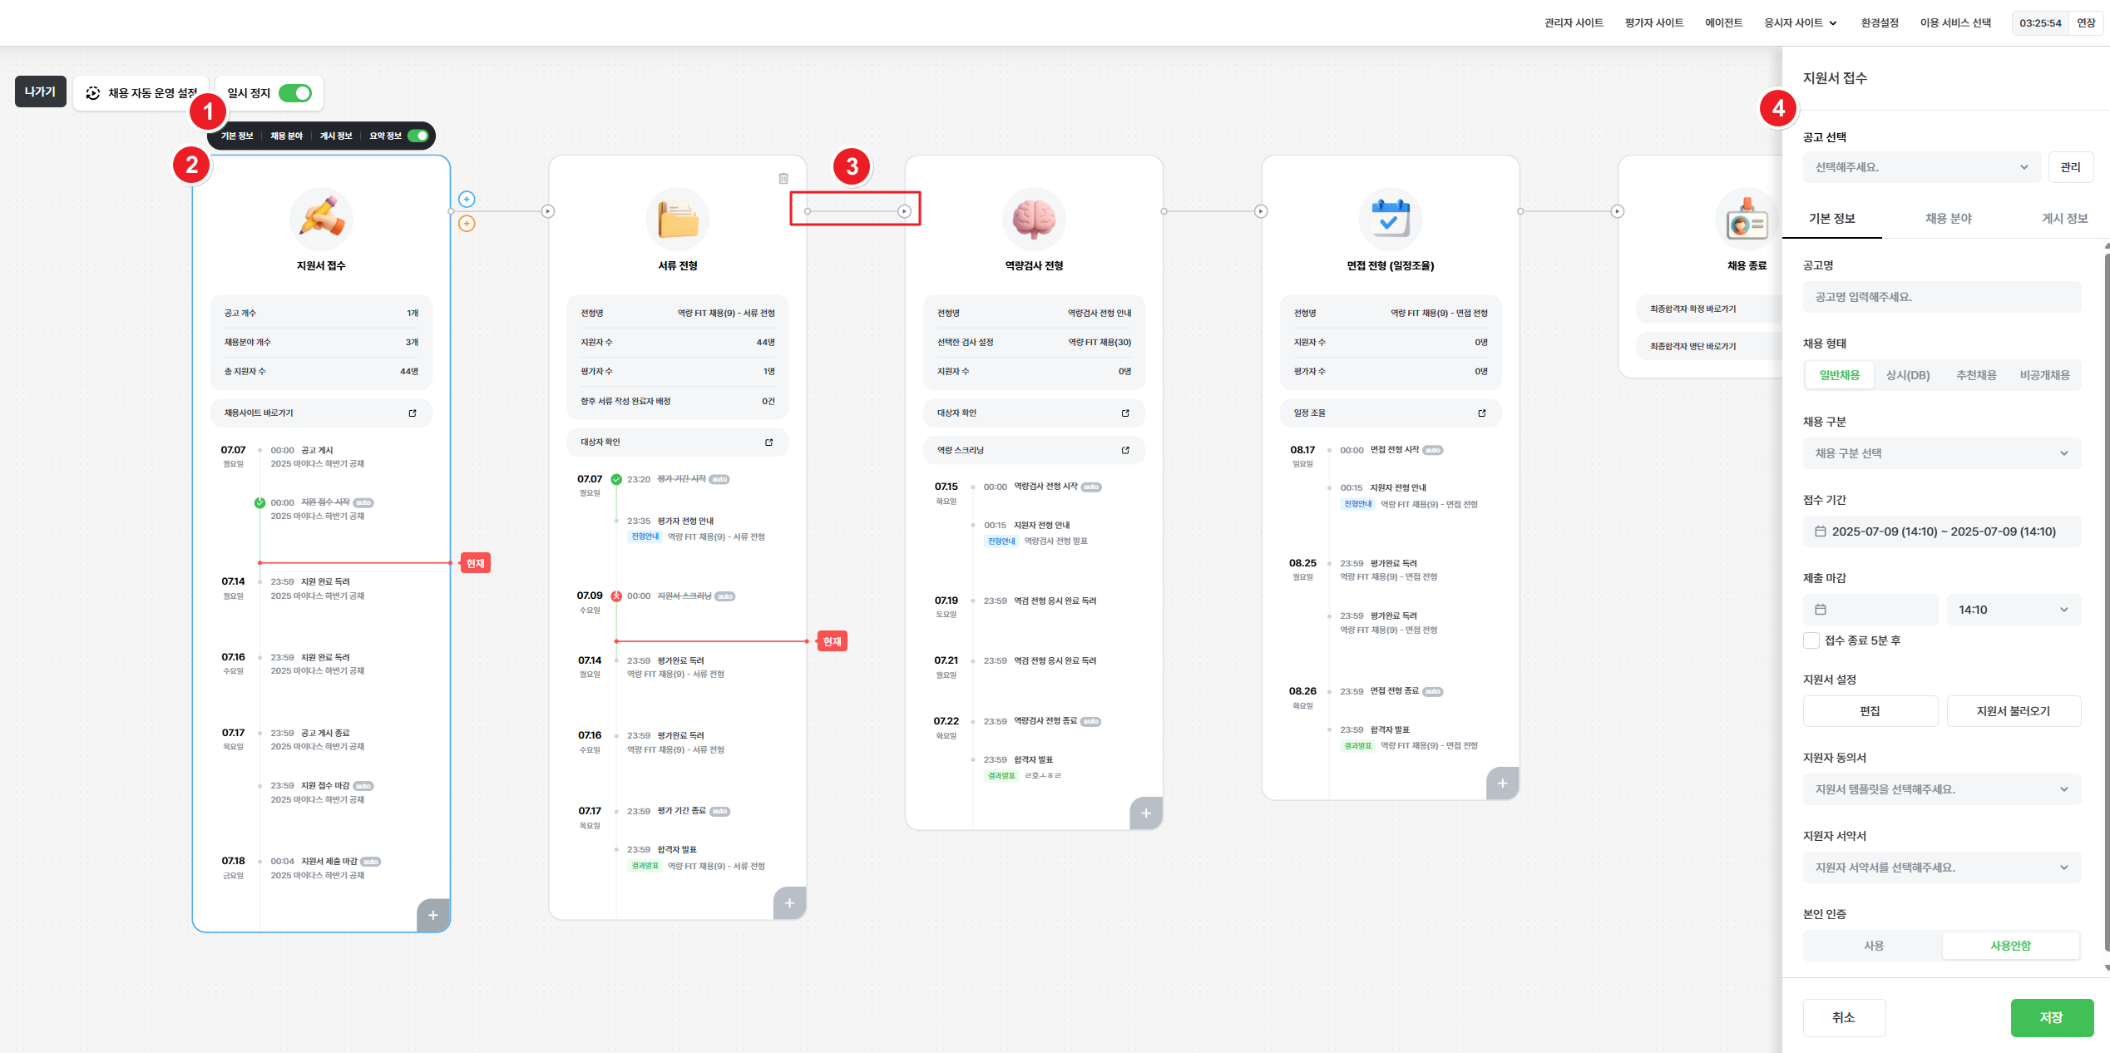Click the brain icon of 역량검사 전형

click(1034, 220)
